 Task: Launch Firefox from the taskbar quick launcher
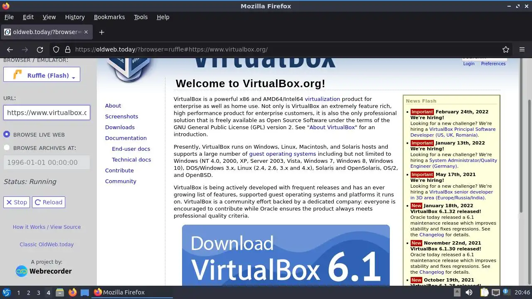pyautogui.click(x=72, y=292)
